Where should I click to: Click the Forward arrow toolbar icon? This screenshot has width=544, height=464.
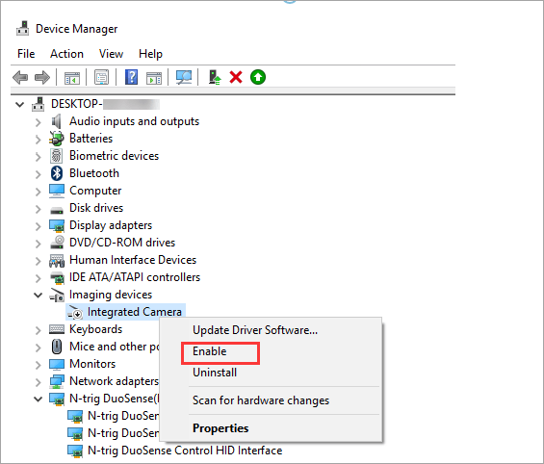(42, 77)
